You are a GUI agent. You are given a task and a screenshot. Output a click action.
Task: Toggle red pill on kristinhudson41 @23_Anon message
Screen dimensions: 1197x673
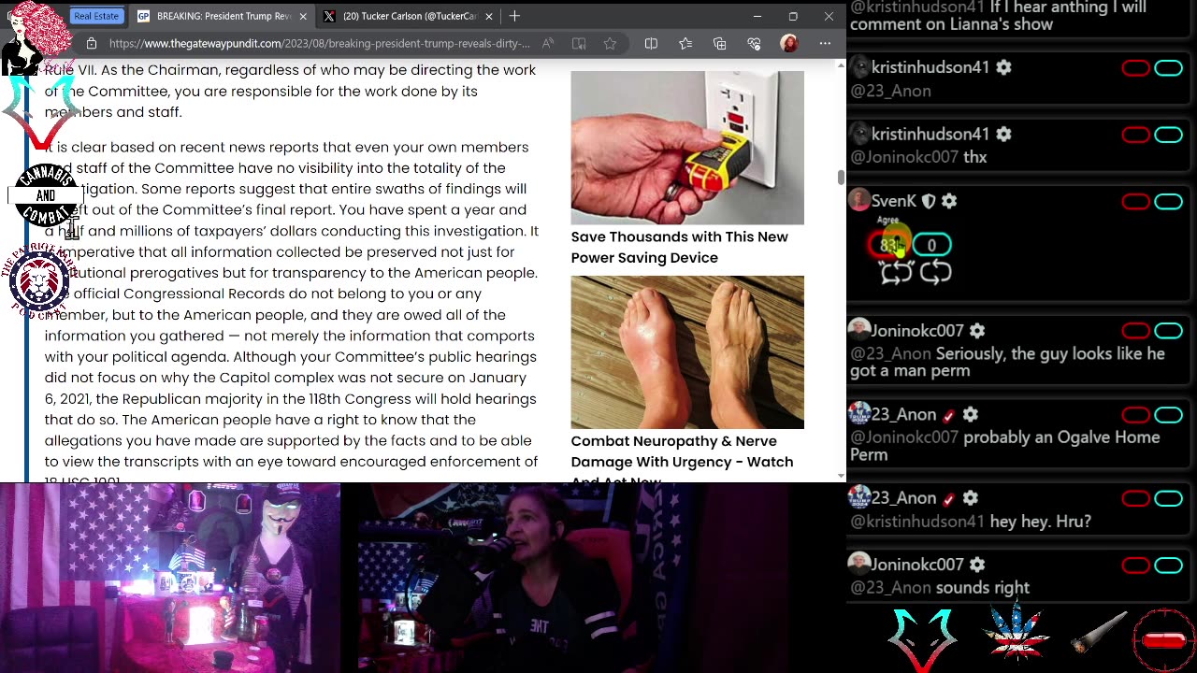pyautogui.click(x=1135, y=68)
